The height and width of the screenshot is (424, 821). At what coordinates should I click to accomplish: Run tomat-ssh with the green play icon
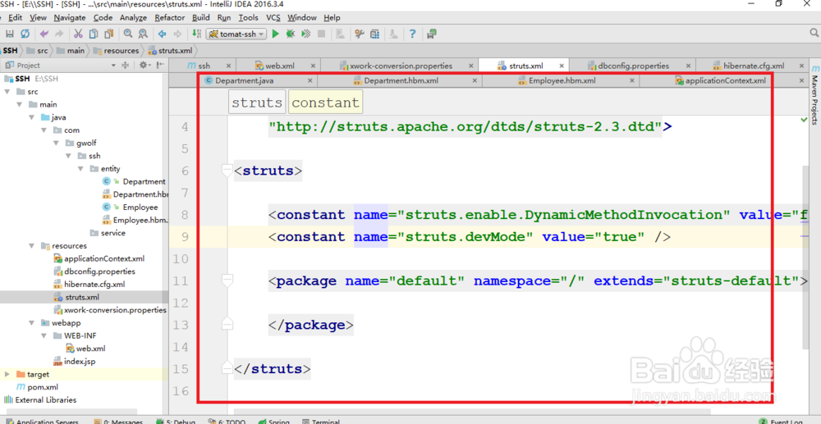tap(275, 34)
